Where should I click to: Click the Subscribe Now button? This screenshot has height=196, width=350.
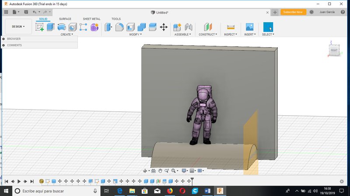click(293, 12)
